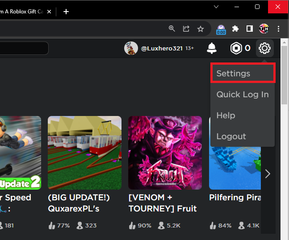This screenshot has width=289, height=240.
Task: Toggle the Chrome side panel
Action: point(250,29)
